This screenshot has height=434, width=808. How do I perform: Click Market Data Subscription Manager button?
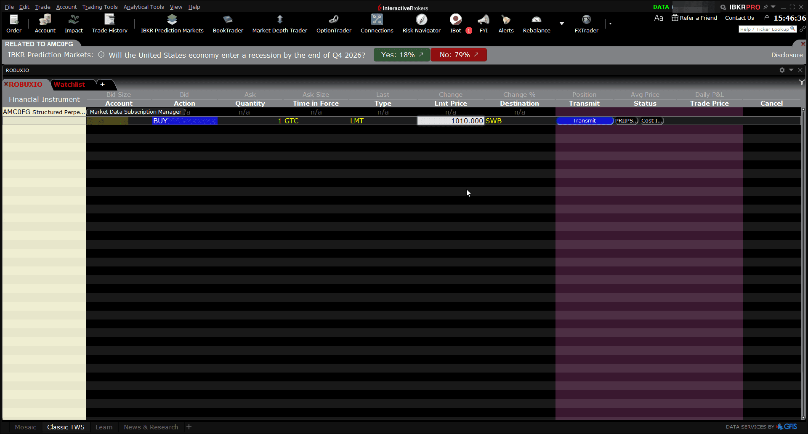[136, 112]
